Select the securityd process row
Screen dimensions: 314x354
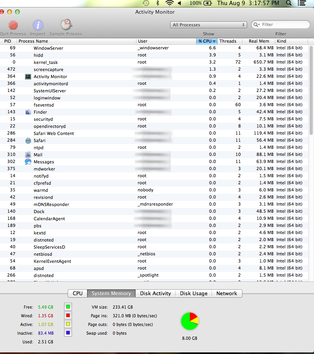[154, 119]
